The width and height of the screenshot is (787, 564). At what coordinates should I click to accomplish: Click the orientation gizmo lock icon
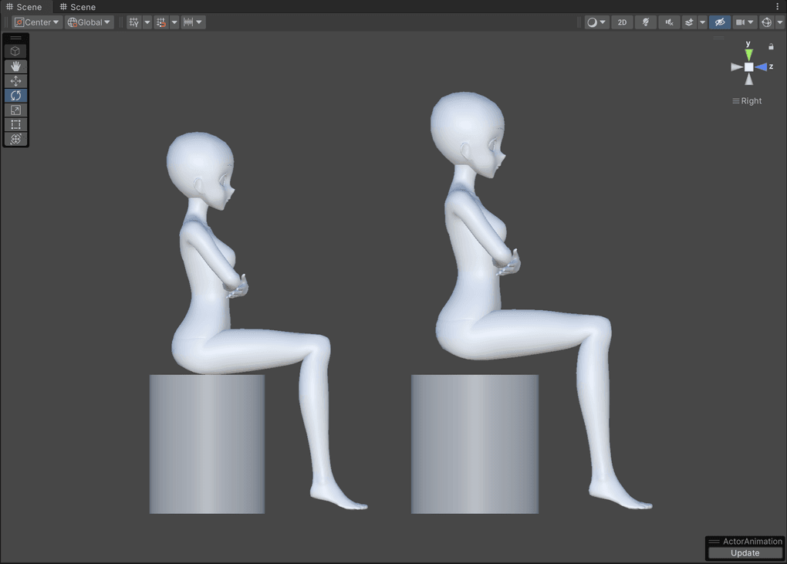pyautogui.click(x=771, y=47)
